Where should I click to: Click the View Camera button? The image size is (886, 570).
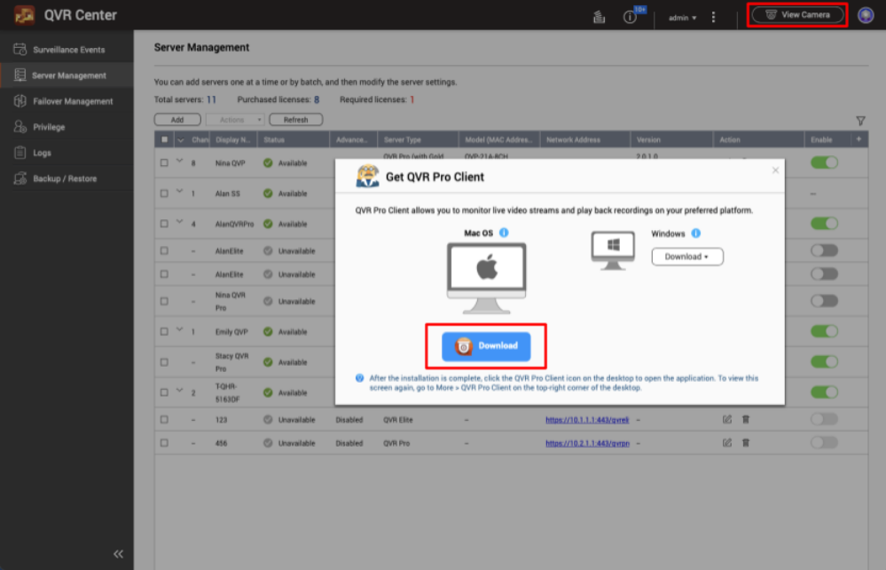(x=797, y=15)
